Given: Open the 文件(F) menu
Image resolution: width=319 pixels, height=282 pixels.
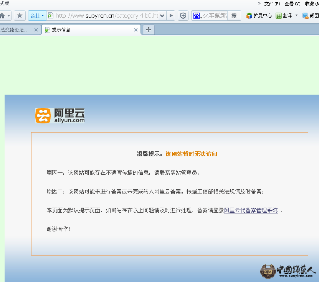Looking at the screenshot, I should pyautogui.click(x=272, y=4).
